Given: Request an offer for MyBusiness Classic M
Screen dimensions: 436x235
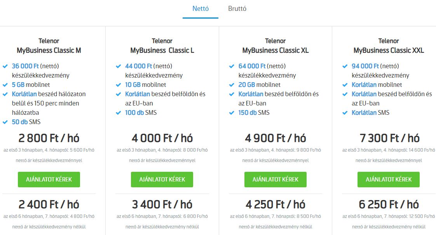Looking at the screenshot, I should tap(49, 179).
